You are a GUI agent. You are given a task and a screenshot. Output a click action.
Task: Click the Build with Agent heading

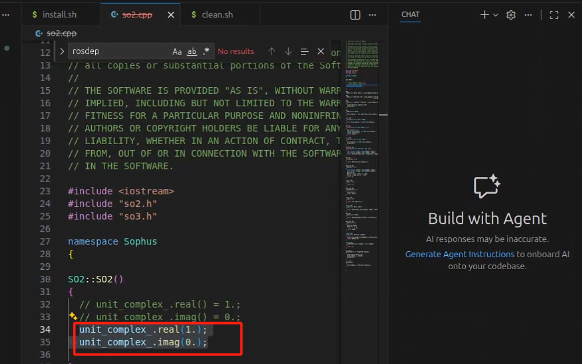tap(487, 218)
